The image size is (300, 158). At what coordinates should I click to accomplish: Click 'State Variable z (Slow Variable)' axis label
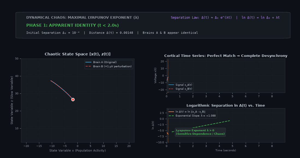pyautogui.click(x=12, y=100)
